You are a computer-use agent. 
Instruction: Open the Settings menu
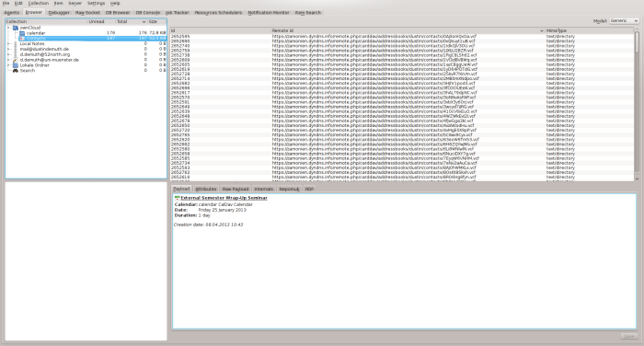96,4
